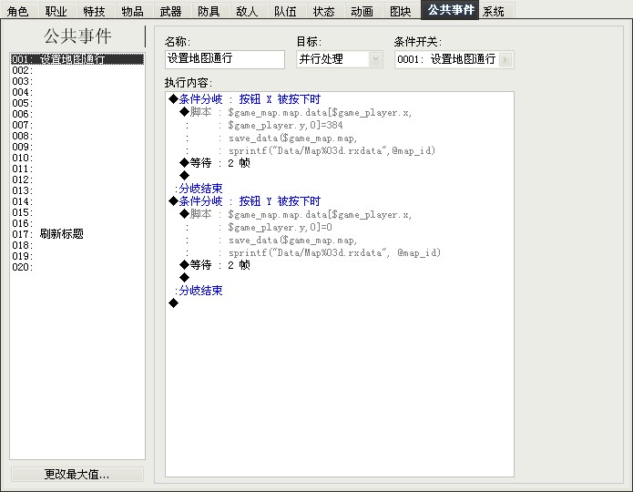Switch to the 系统 tab
This screenshot has width=633, height=492.
494,11
